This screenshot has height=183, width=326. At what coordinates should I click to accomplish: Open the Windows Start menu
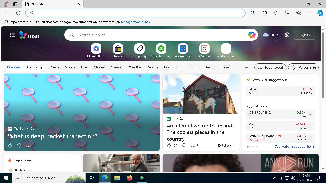6,178
